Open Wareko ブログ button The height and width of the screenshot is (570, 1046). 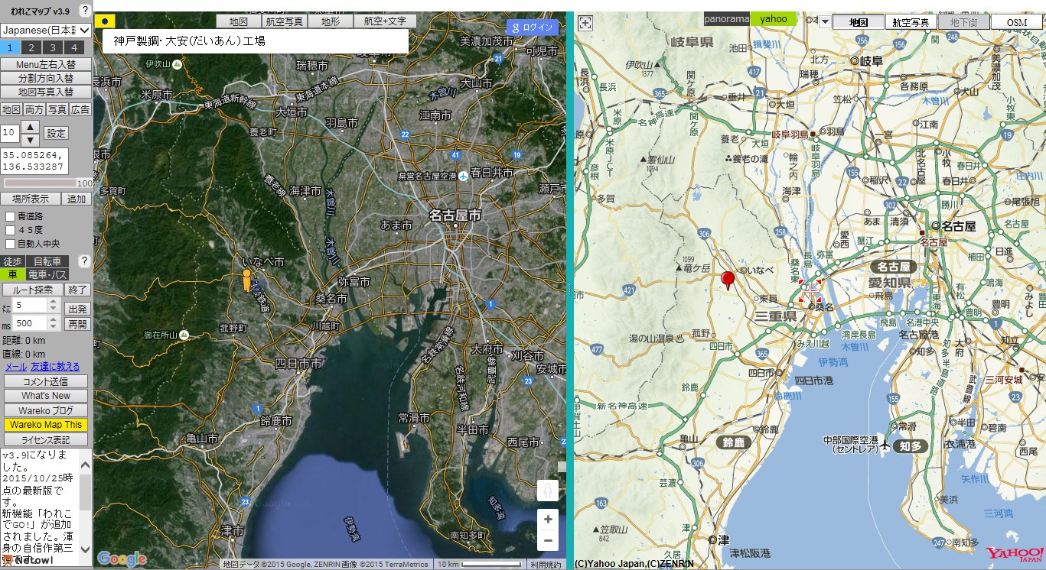(x=46, y=410)
